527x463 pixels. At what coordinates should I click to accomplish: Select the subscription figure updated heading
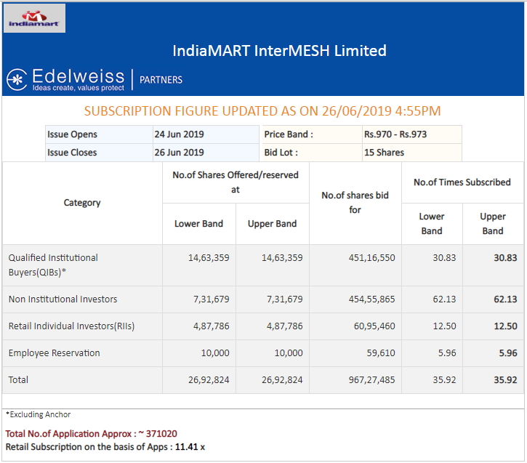click(x=262, y=111)
